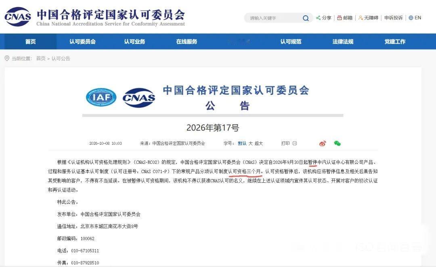The height and width of the screenshot is (267, 436).
Task: Set the font size to 超大
Action: point(259,143)
